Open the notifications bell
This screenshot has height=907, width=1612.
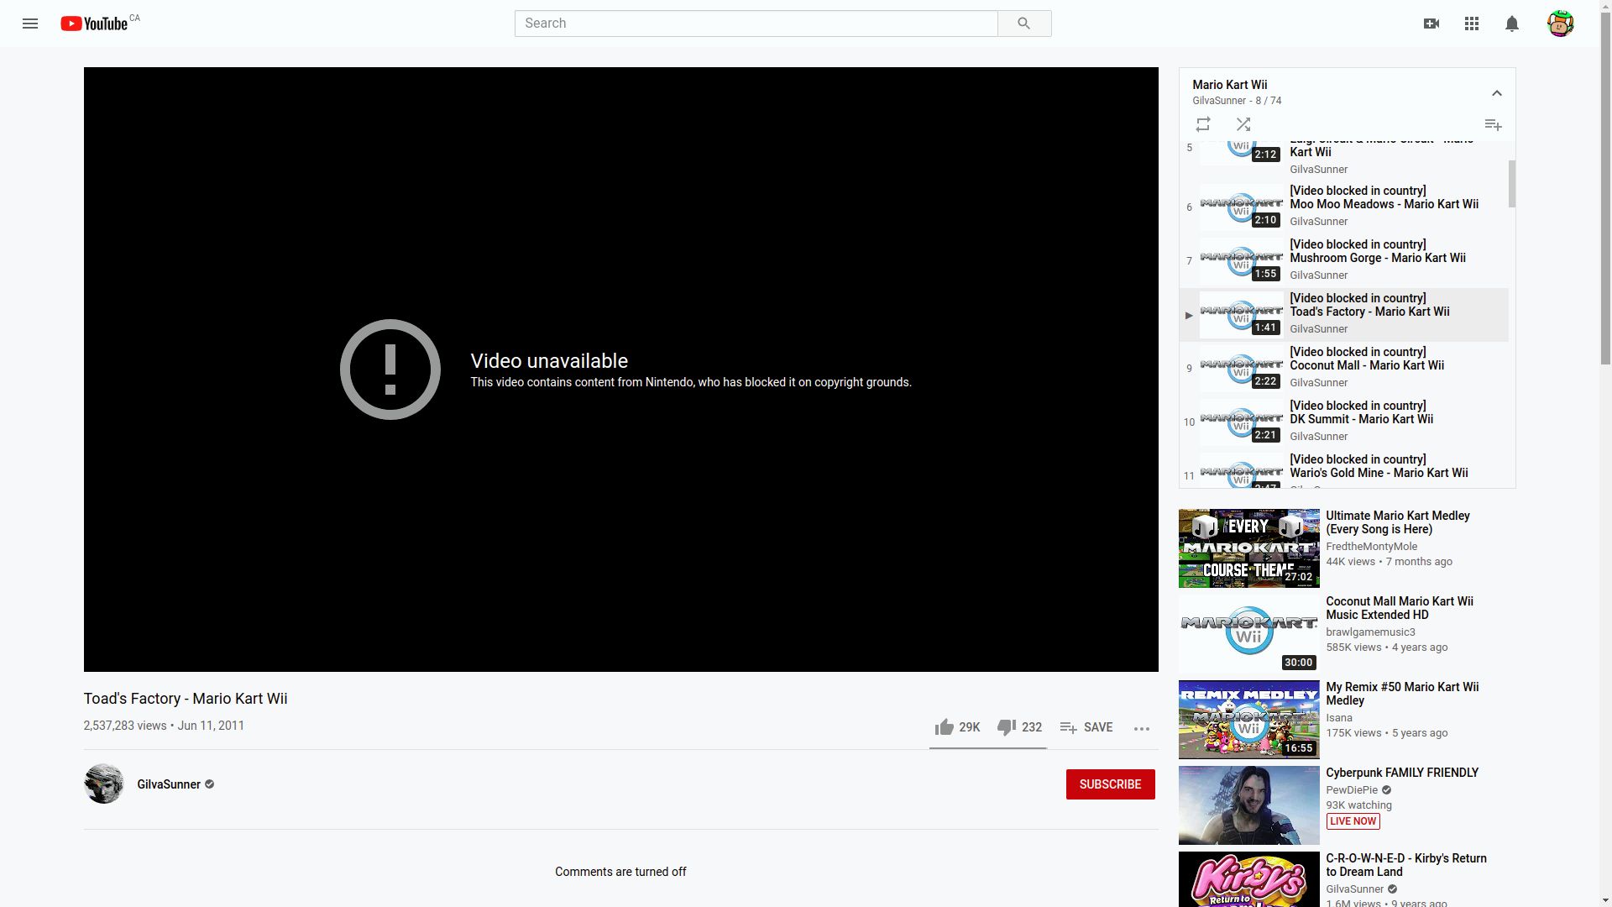coord(1512,24)
